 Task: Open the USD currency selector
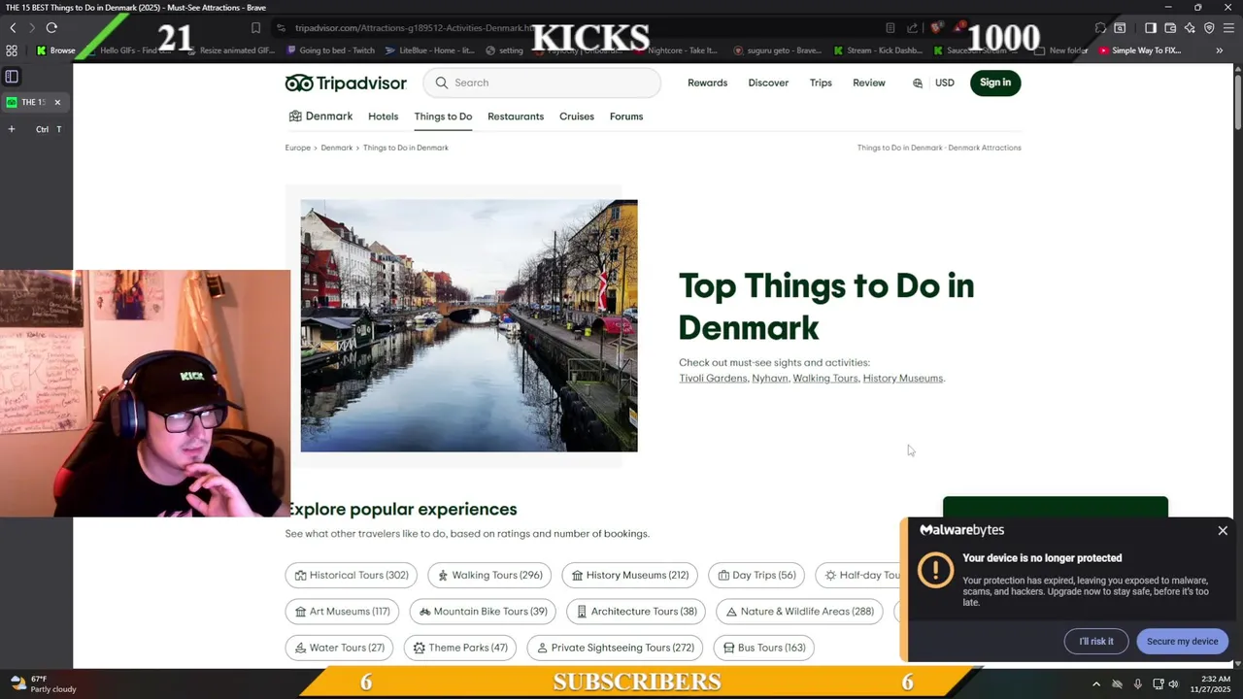pyautogui.click(x=944, y=83)
